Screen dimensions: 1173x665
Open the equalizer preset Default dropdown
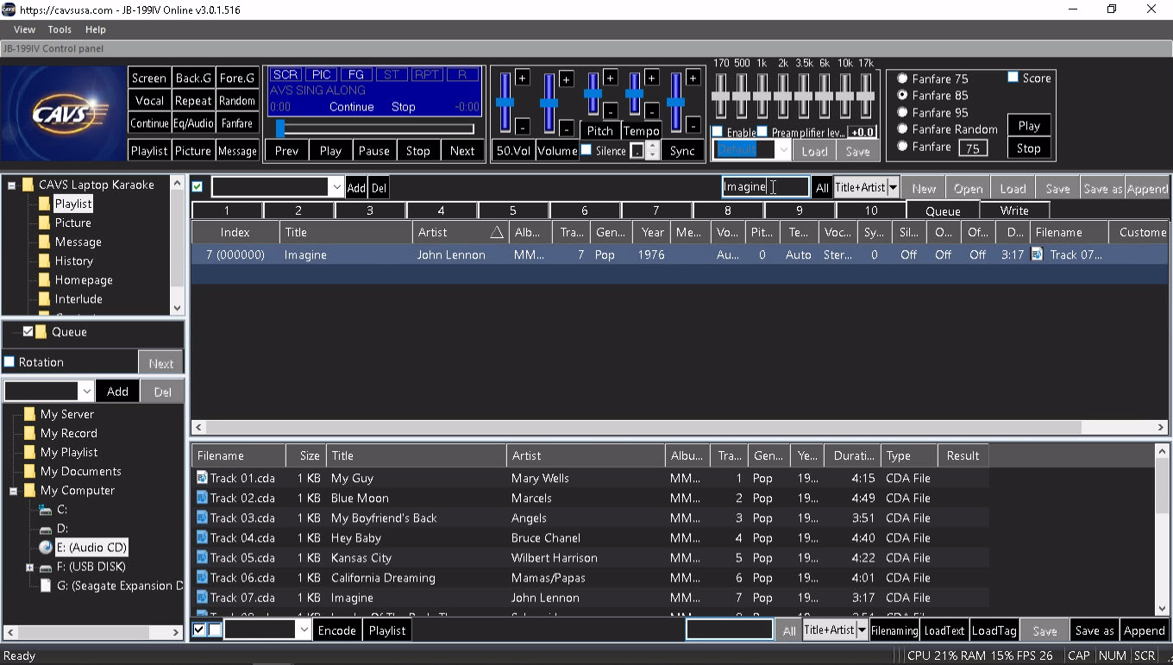pyautogui.click(x=783, y=150)
